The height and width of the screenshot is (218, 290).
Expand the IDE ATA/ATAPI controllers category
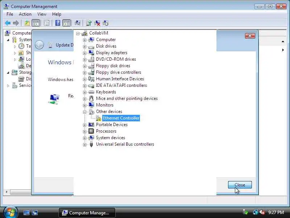click(85, 86)
